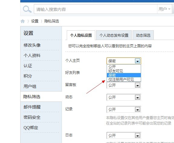Open 密码安全 settings page
This screenshot has width=174, height=143.
tap(32, 117)
